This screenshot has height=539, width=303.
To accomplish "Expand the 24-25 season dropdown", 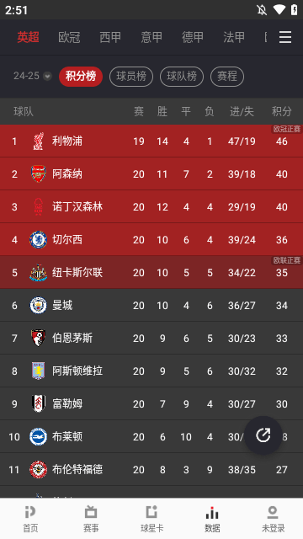I will coord(32,76).
